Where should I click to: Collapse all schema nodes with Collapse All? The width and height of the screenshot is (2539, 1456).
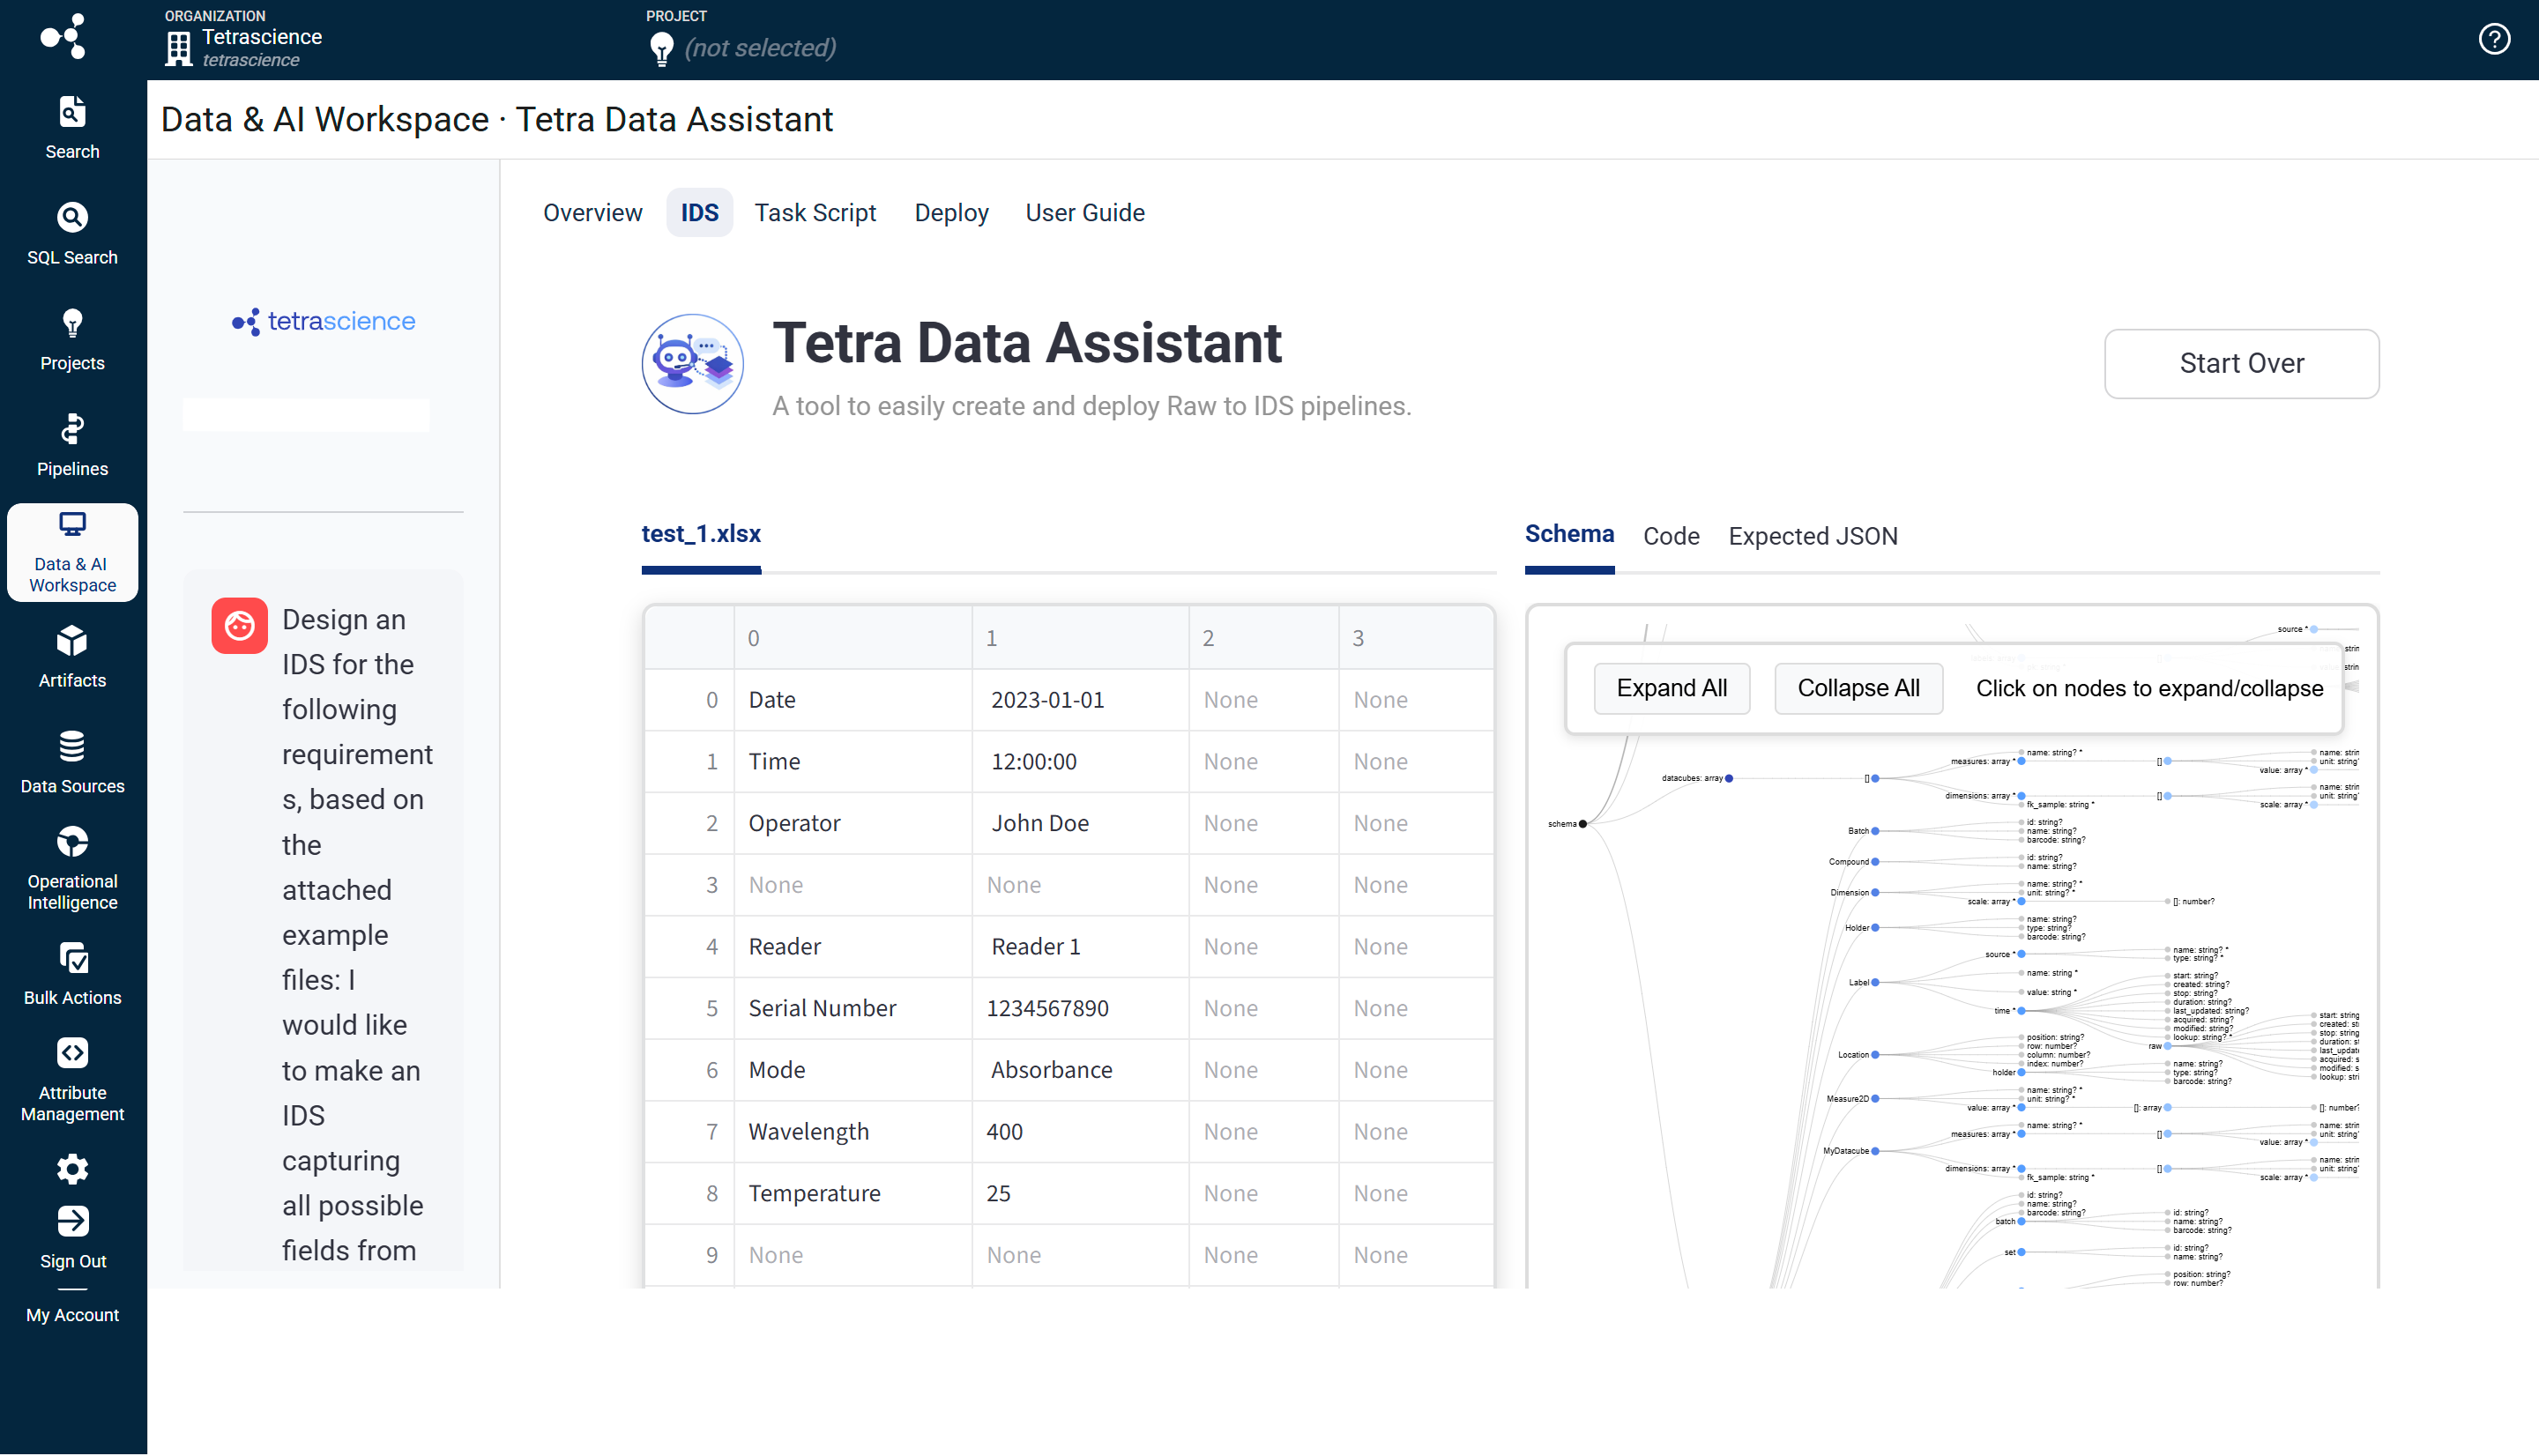click(x=1857, y=688)
